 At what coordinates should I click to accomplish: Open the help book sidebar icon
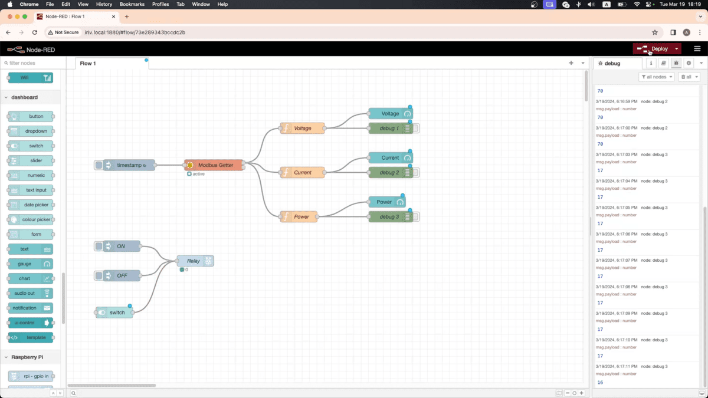(663, 63)
